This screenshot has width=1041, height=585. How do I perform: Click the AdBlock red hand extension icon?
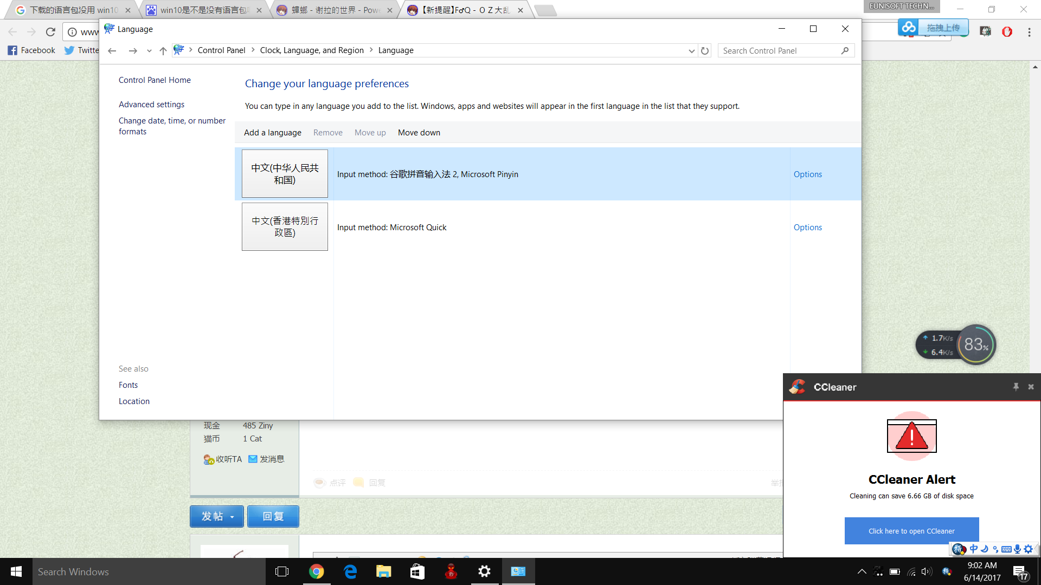(x=1007, y=32)
